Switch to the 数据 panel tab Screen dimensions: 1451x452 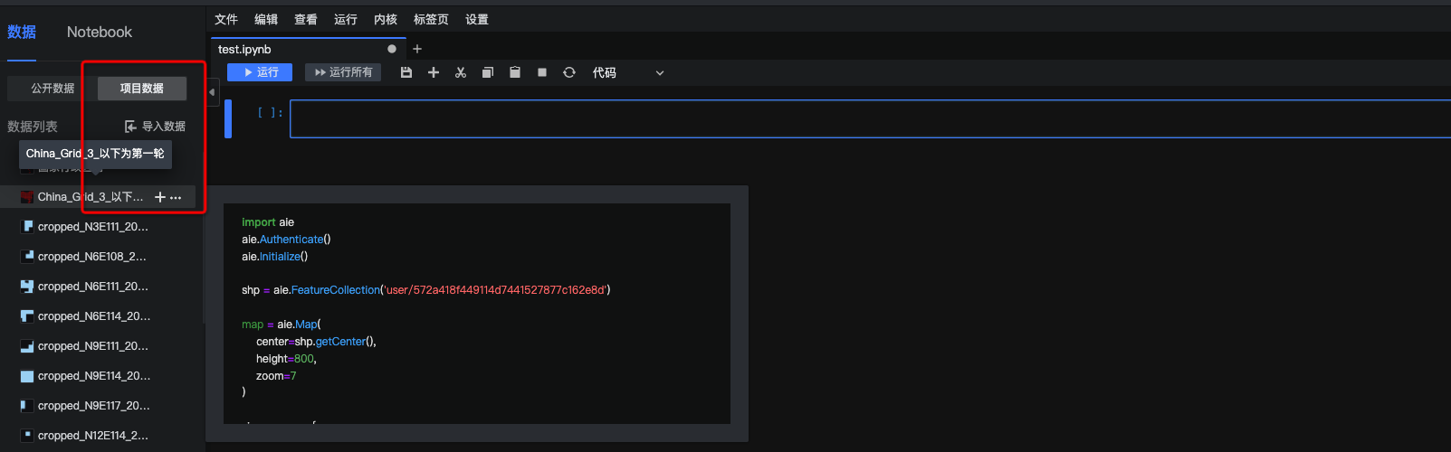tap(22, 32)
